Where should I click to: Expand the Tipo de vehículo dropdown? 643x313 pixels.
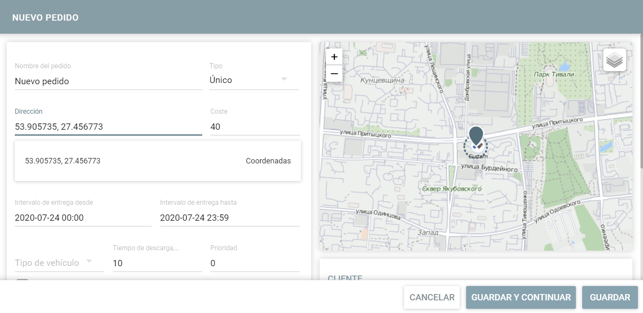click(59, 262)
